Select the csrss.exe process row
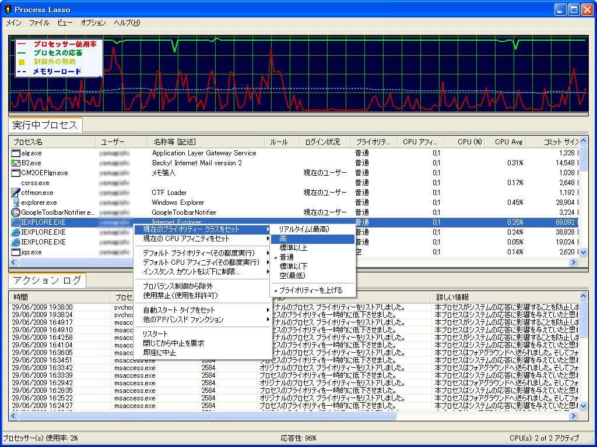Image resolution: width=597 pixels, height=447 pixels. pyautogui.click(x=294, y=183)
